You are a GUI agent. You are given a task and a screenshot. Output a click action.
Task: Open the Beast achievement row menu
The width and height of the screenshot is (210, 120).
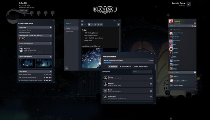(151, 91)
